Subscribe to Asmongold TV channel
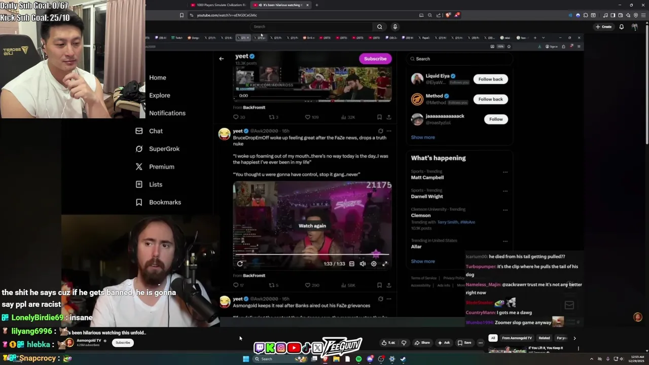 123,343
